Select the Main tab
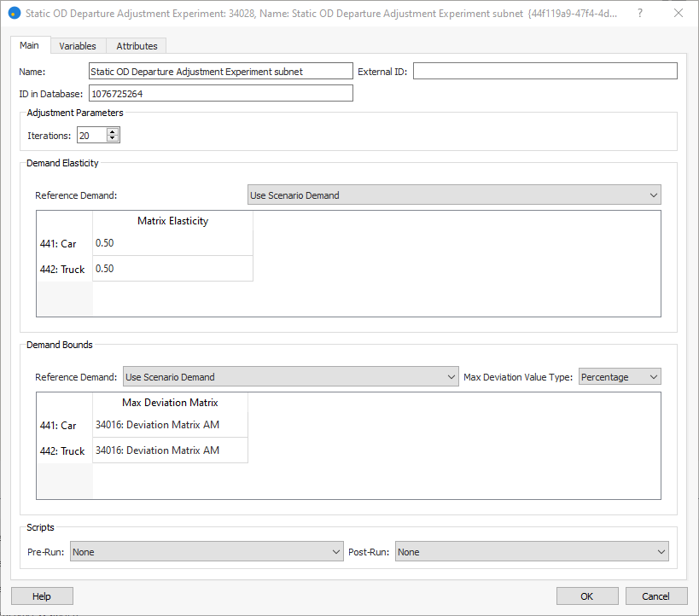The width and height of the screenshot is (699, 616). coord(30,45)
